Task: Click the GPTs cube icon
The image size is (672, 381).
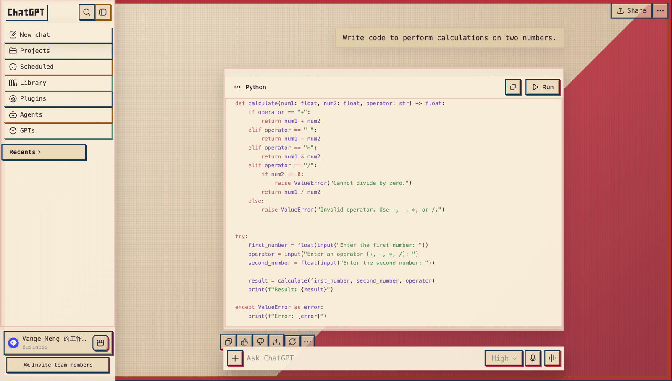Action: (x=13, y=130)
